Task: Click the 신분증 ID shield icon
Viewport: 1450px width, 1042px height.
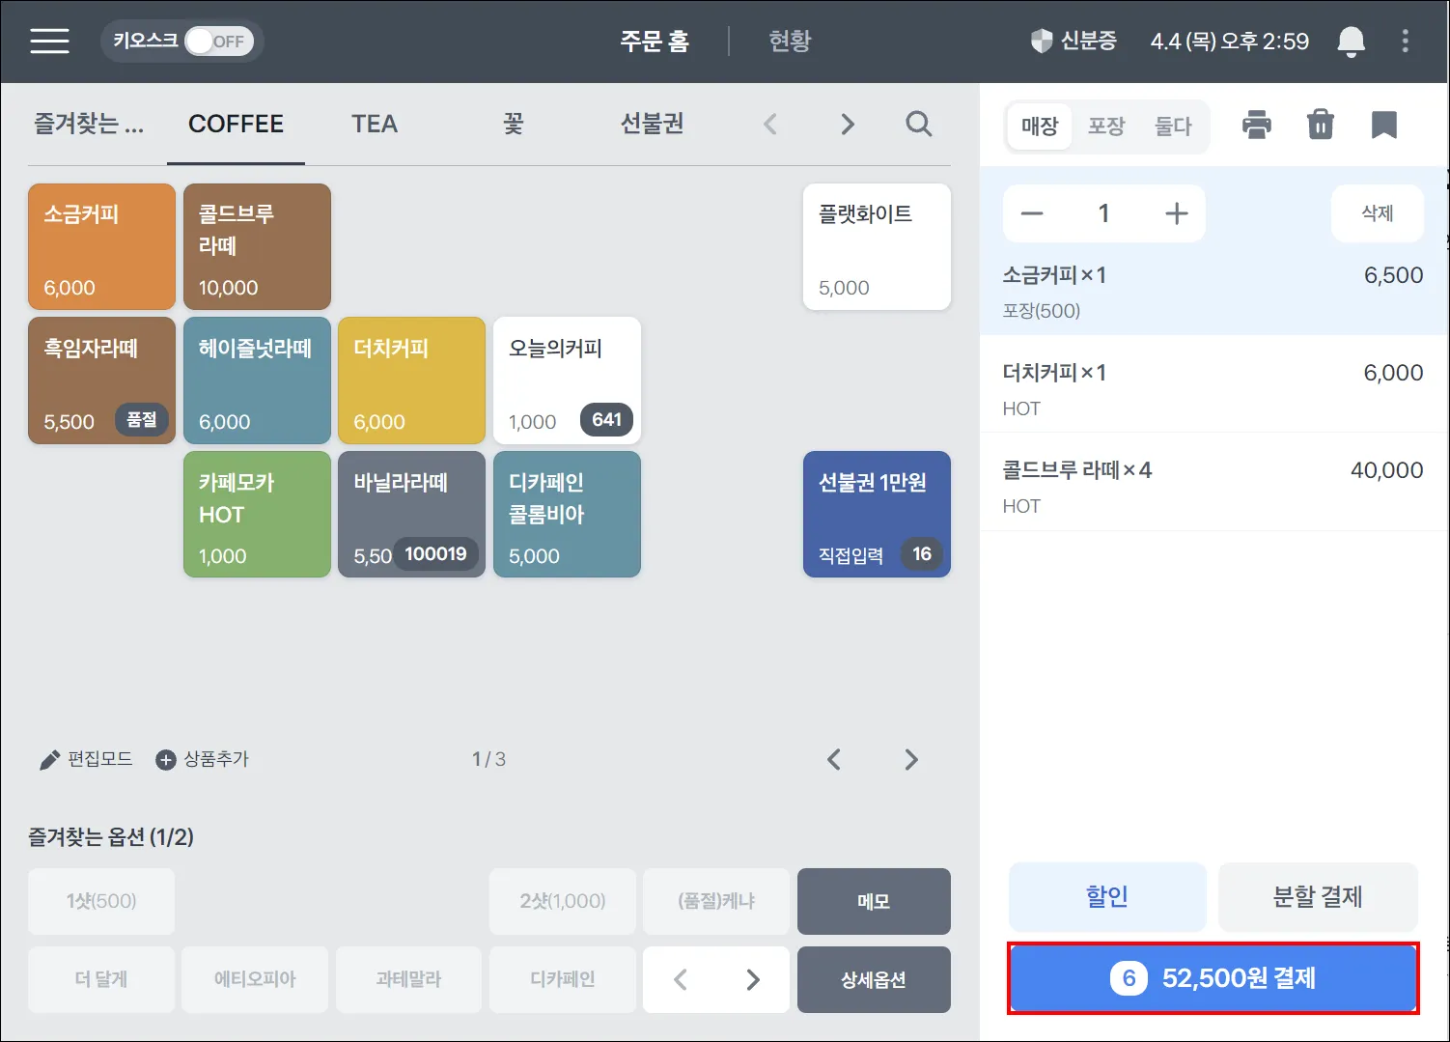Action: (1042, 41)
